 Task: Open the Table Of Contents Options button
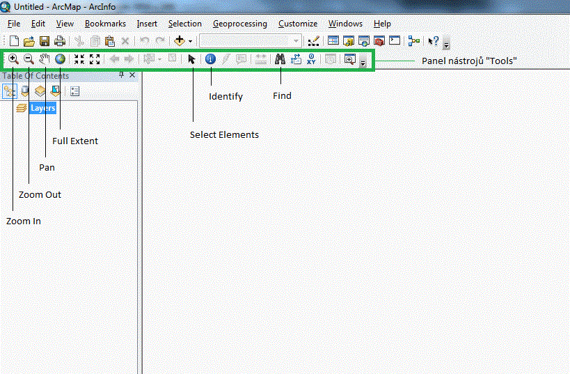pyautogui.click(x=75, y=91)
